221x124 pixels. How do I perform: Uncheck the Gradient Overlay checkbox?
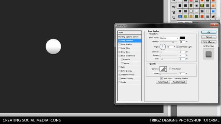[x=119, y=75]
